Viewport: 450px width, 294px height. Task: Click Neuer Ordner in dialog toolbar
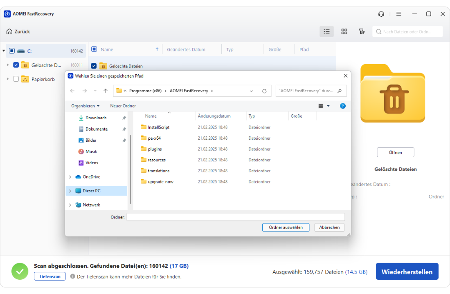tap(123, 106)
